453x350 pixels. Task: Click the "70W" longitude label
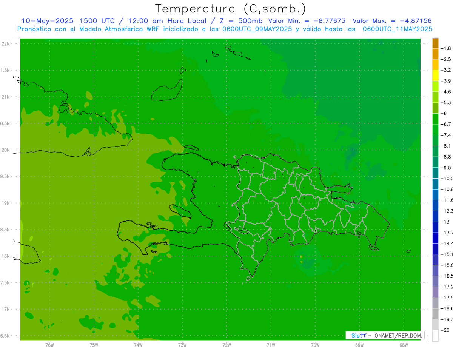[315, 345]
